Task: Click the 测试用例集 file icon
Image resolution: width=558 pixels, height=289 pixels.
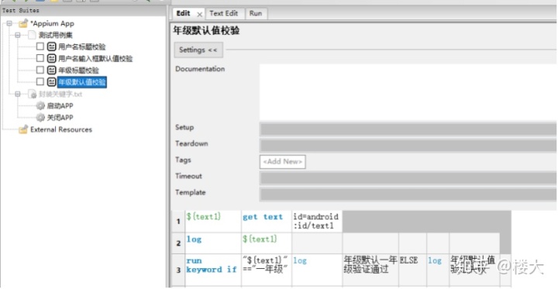Action: 32,35
